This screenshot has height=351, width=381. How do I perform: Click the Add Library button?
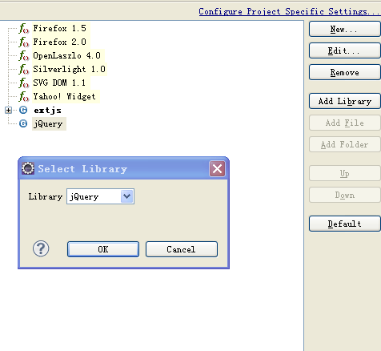[x=345, y=101]
